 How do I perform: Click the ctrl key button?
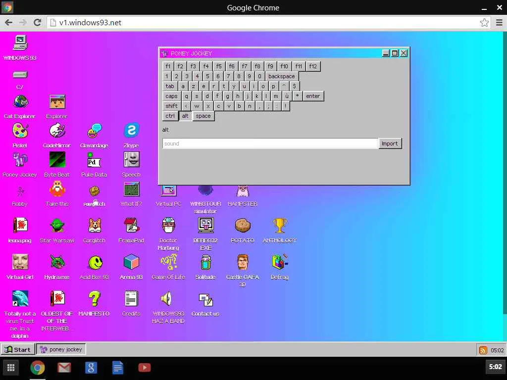click(170, 116)
